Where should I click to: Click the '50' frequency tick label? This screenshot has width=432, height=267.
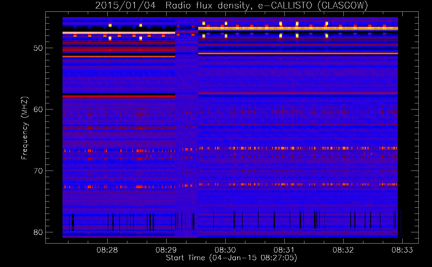(38, 48)
